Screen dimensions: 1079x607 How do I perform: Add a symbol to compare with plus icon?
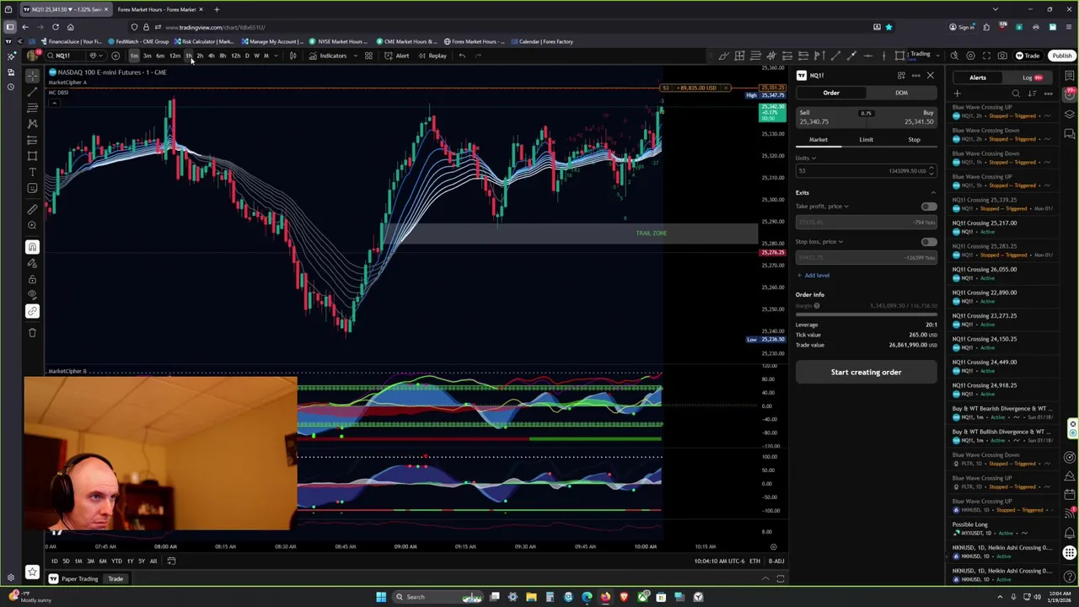point(115,56)
